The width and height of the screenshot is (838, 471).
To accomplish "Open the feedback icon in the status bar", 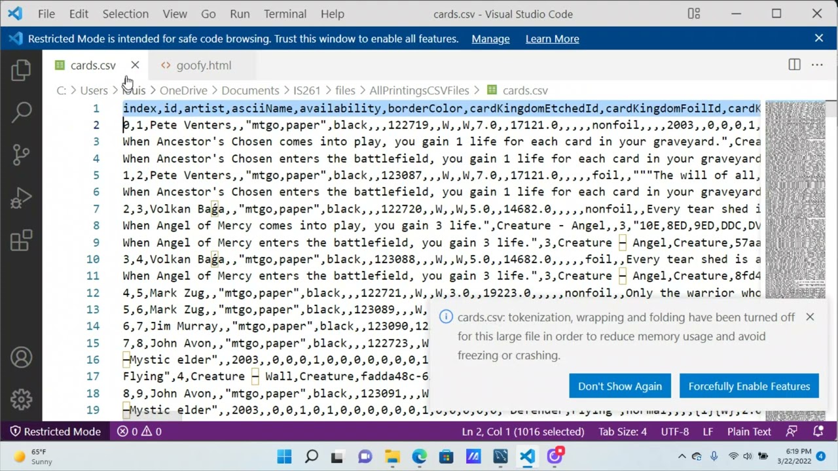I will pyautogui.click(x=792, y=432).
